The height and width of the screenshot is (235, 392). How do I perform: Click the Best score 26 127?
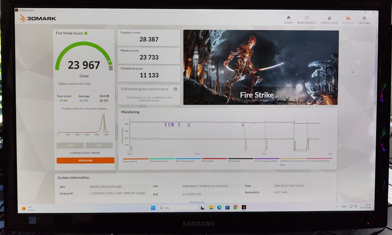coord(104,101)
